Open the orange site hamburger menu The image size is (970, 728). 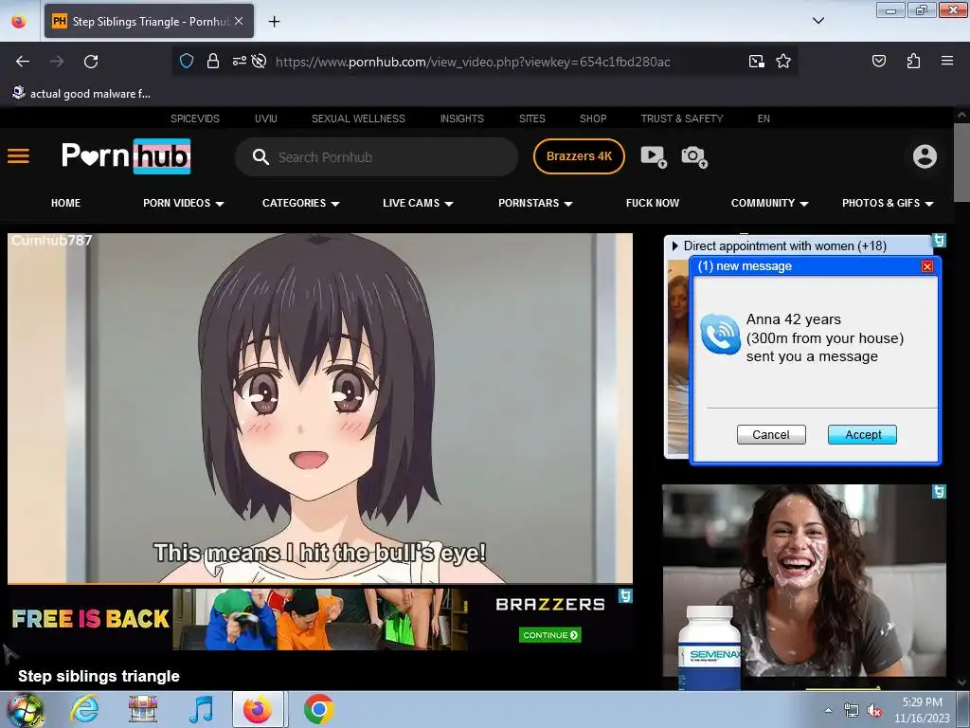(18, 156)
